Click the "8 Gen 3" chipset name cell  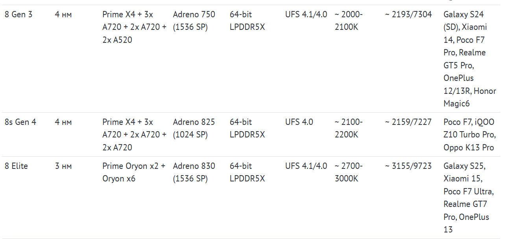[18, 15]
